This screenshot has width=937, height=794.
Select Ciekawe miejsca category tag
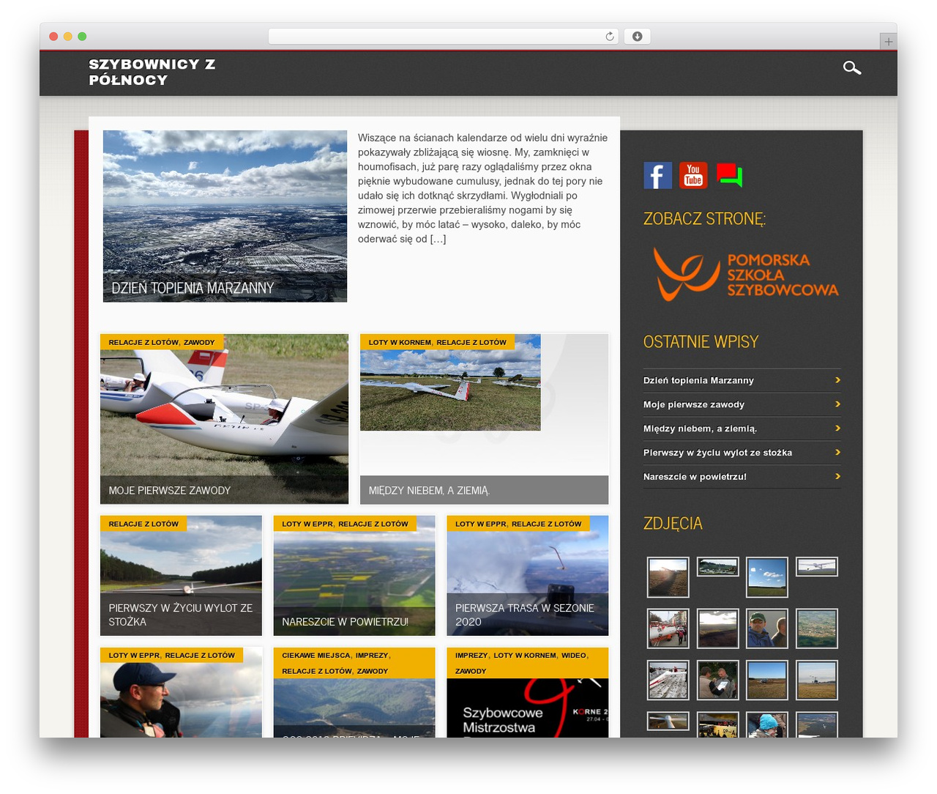[x=316, y=656]
